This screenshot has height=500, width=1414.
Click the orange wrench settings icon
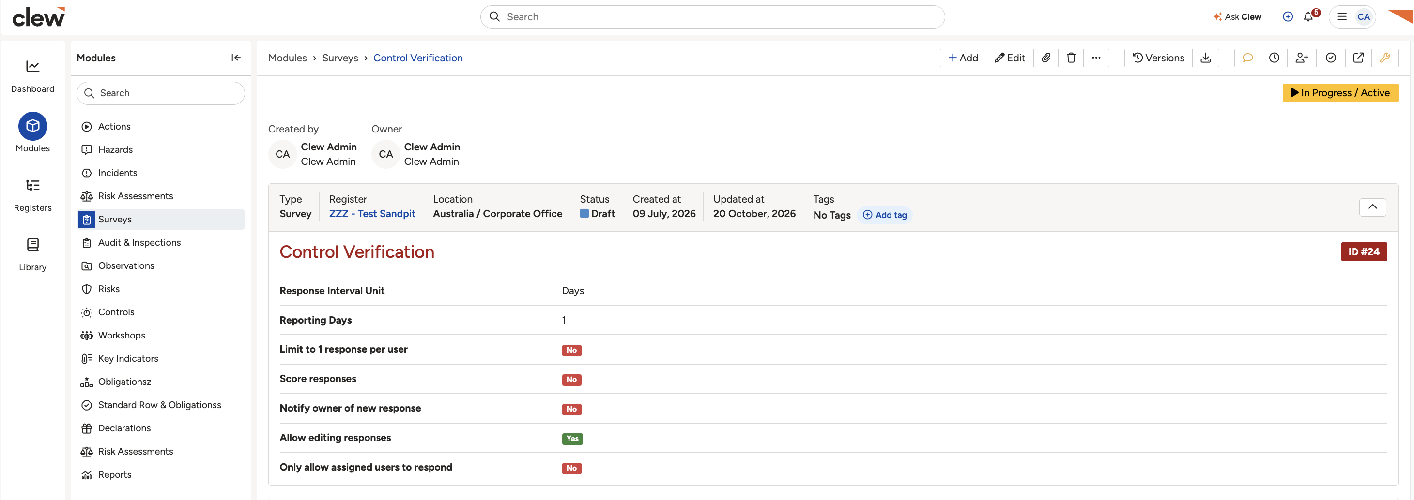point(1384,58)
